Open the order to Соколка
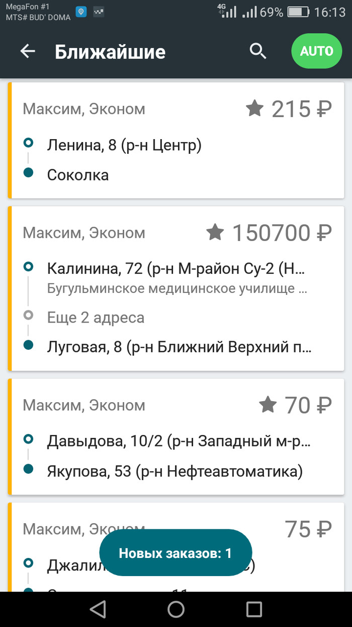The image size is (352, 627). pyautogui.click(x=78, y=175)
